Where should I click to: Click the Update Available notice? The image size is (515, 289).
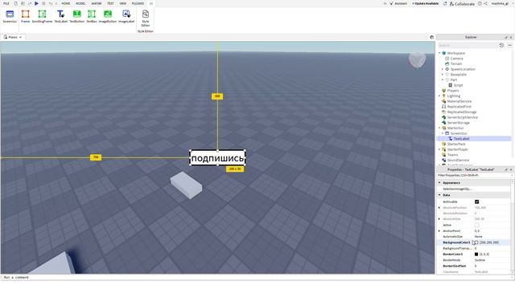point(426,3)
